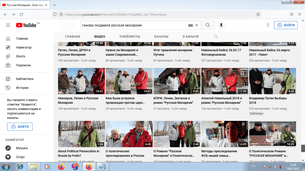The height and width of the screenshot is (171, 305).
Task: Bookmark this page with the star icon
Action: click(258, 14)
